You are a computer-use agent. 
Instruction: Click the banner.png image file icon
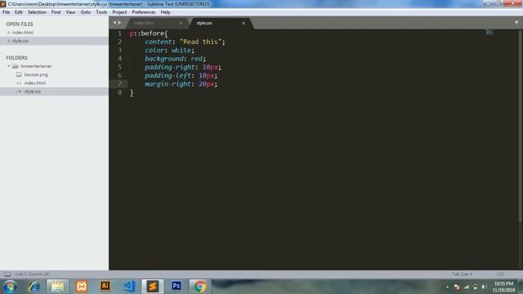coord(19,74)
